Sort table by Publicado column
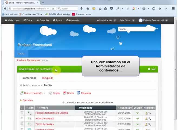 click(125, 108)
